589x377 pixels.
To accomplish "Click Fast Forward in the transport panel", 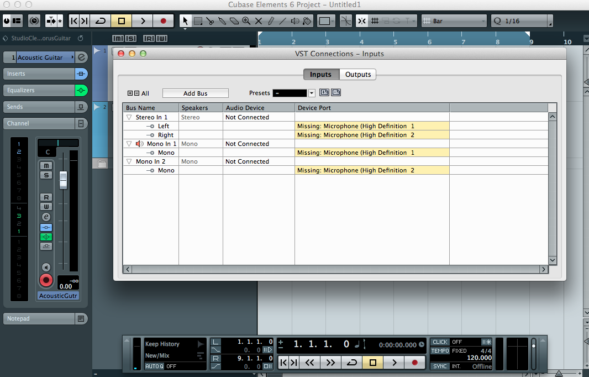I will (x=330, y=362).
